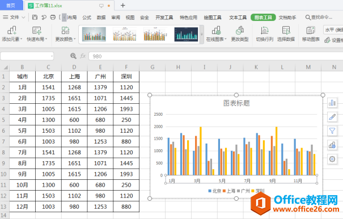Click the new tab plus button
The height and width of the screenshot is (219, 343).
[x=122, y=5]
